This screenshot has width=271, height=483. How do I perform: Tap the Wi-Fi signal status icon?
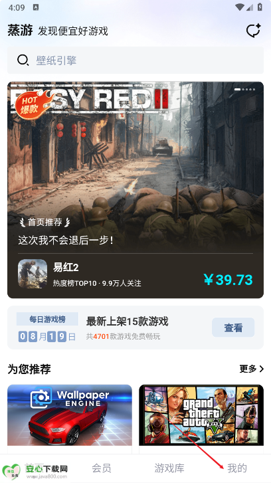pyautogui.click(x=239, y=7)
